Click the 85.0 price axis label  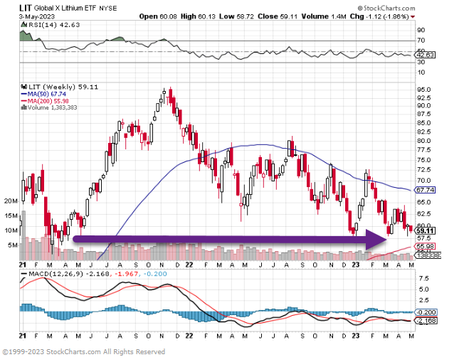(x=423, y=123)
